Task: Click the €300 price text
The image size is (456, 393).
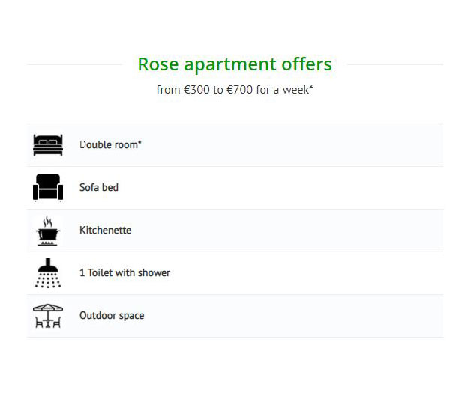Action: pos(196,90)
